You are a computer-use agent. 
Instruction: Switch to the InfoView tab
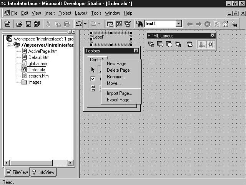[x=43, y=172]
